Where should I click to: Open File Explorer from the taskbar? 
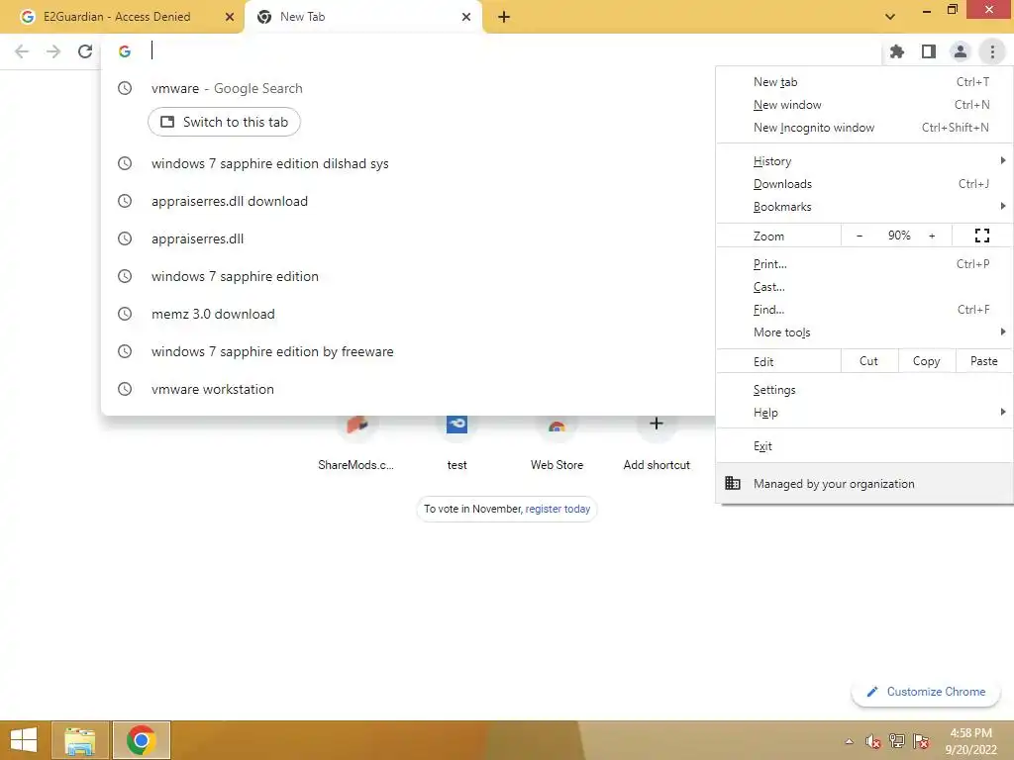click(x=80, y=740)
